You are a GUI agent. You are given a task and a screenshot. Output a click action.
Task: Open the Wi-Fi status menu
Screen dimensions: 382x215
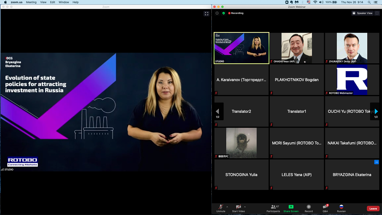(x=315, y=2)
